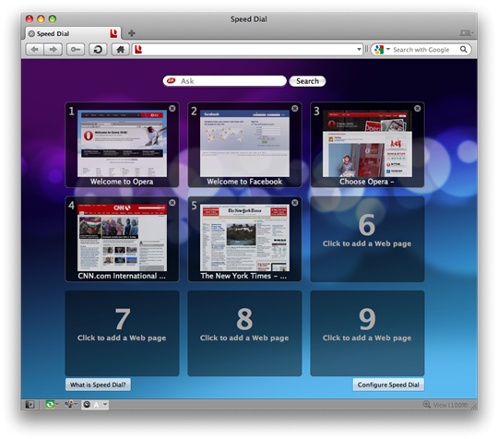The height and width of the screenshot is (439, 498).
Task: Click the Opera Unite status icon
Action: coord(69,404)
